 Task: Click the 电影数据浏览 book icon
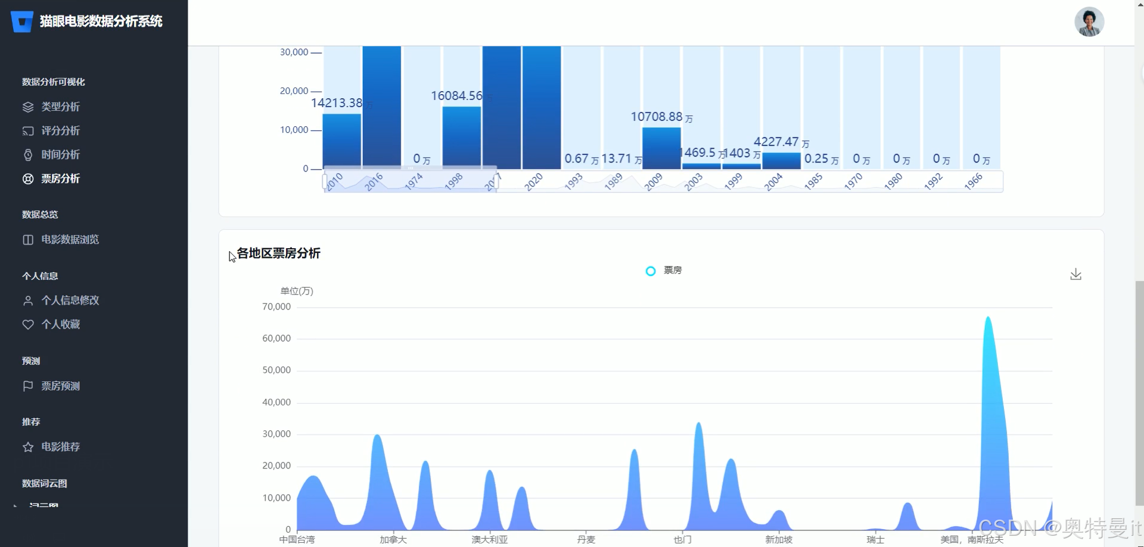(28, 240)
